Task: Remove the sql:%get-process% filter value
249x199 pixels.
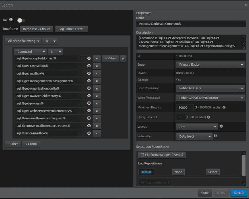Action: click(x=89, y=103)
